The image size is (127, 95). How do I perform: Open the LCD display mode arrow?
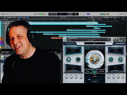78,14
